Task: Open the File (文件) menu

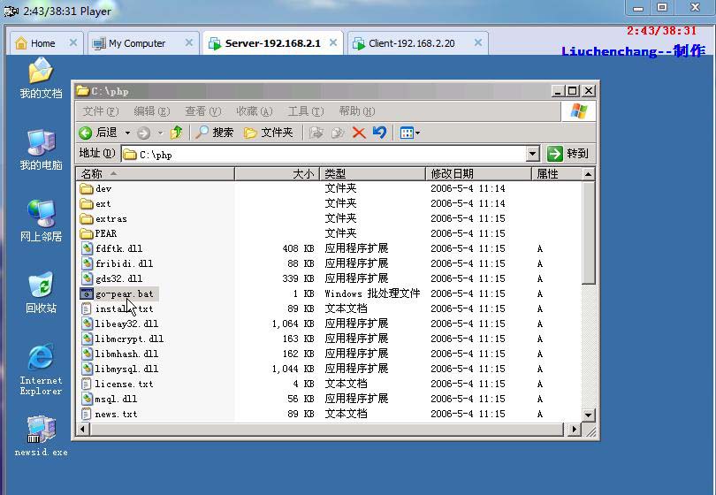Action: pos(101,111)
